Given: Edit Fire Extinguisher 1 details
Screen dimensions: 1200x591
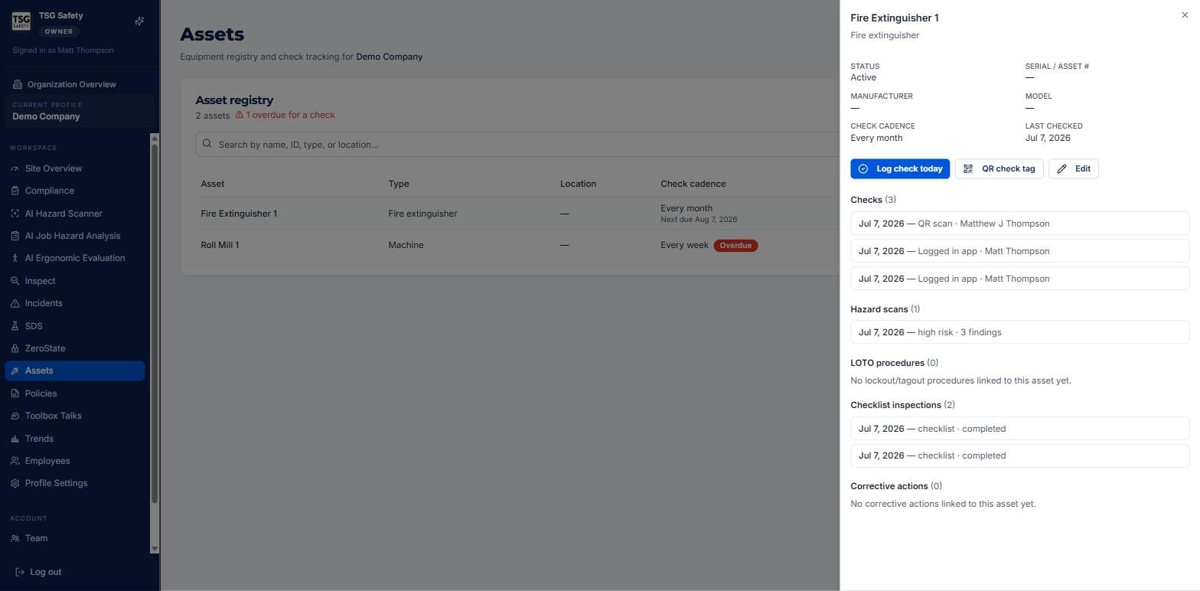Looking at the screenshot, I should pyautogui.click(x=1073, y=168).
